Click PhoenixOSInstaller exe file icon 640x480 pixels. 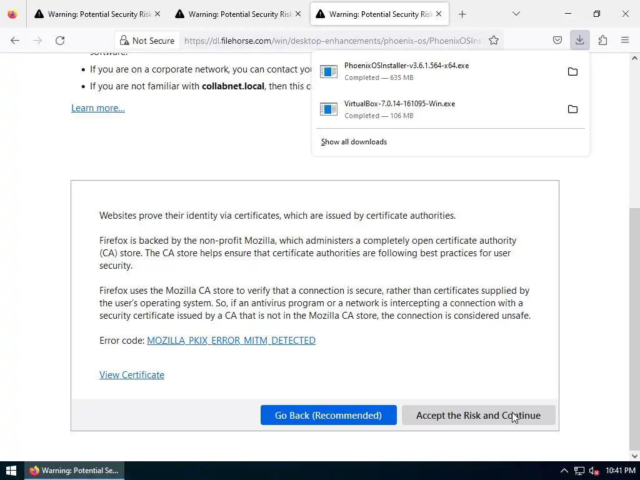(329, 71)
